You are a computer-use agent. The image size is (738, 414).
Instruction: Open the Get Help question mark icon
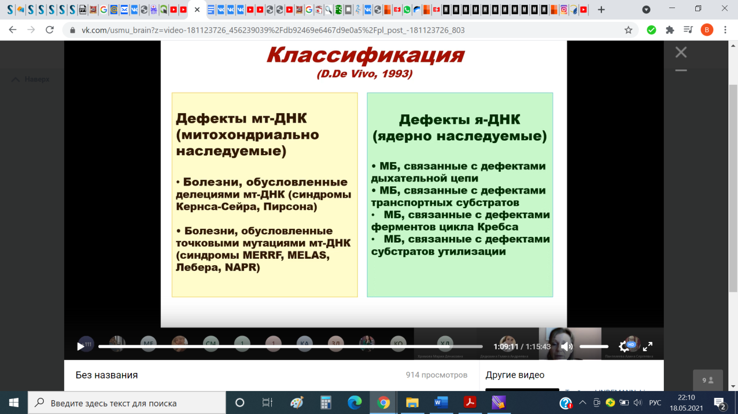click(566, 403)
